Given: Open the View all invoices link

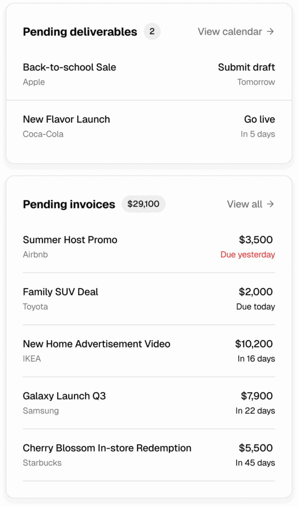Looking at the screenshot, I should click(x=250, y=204).
